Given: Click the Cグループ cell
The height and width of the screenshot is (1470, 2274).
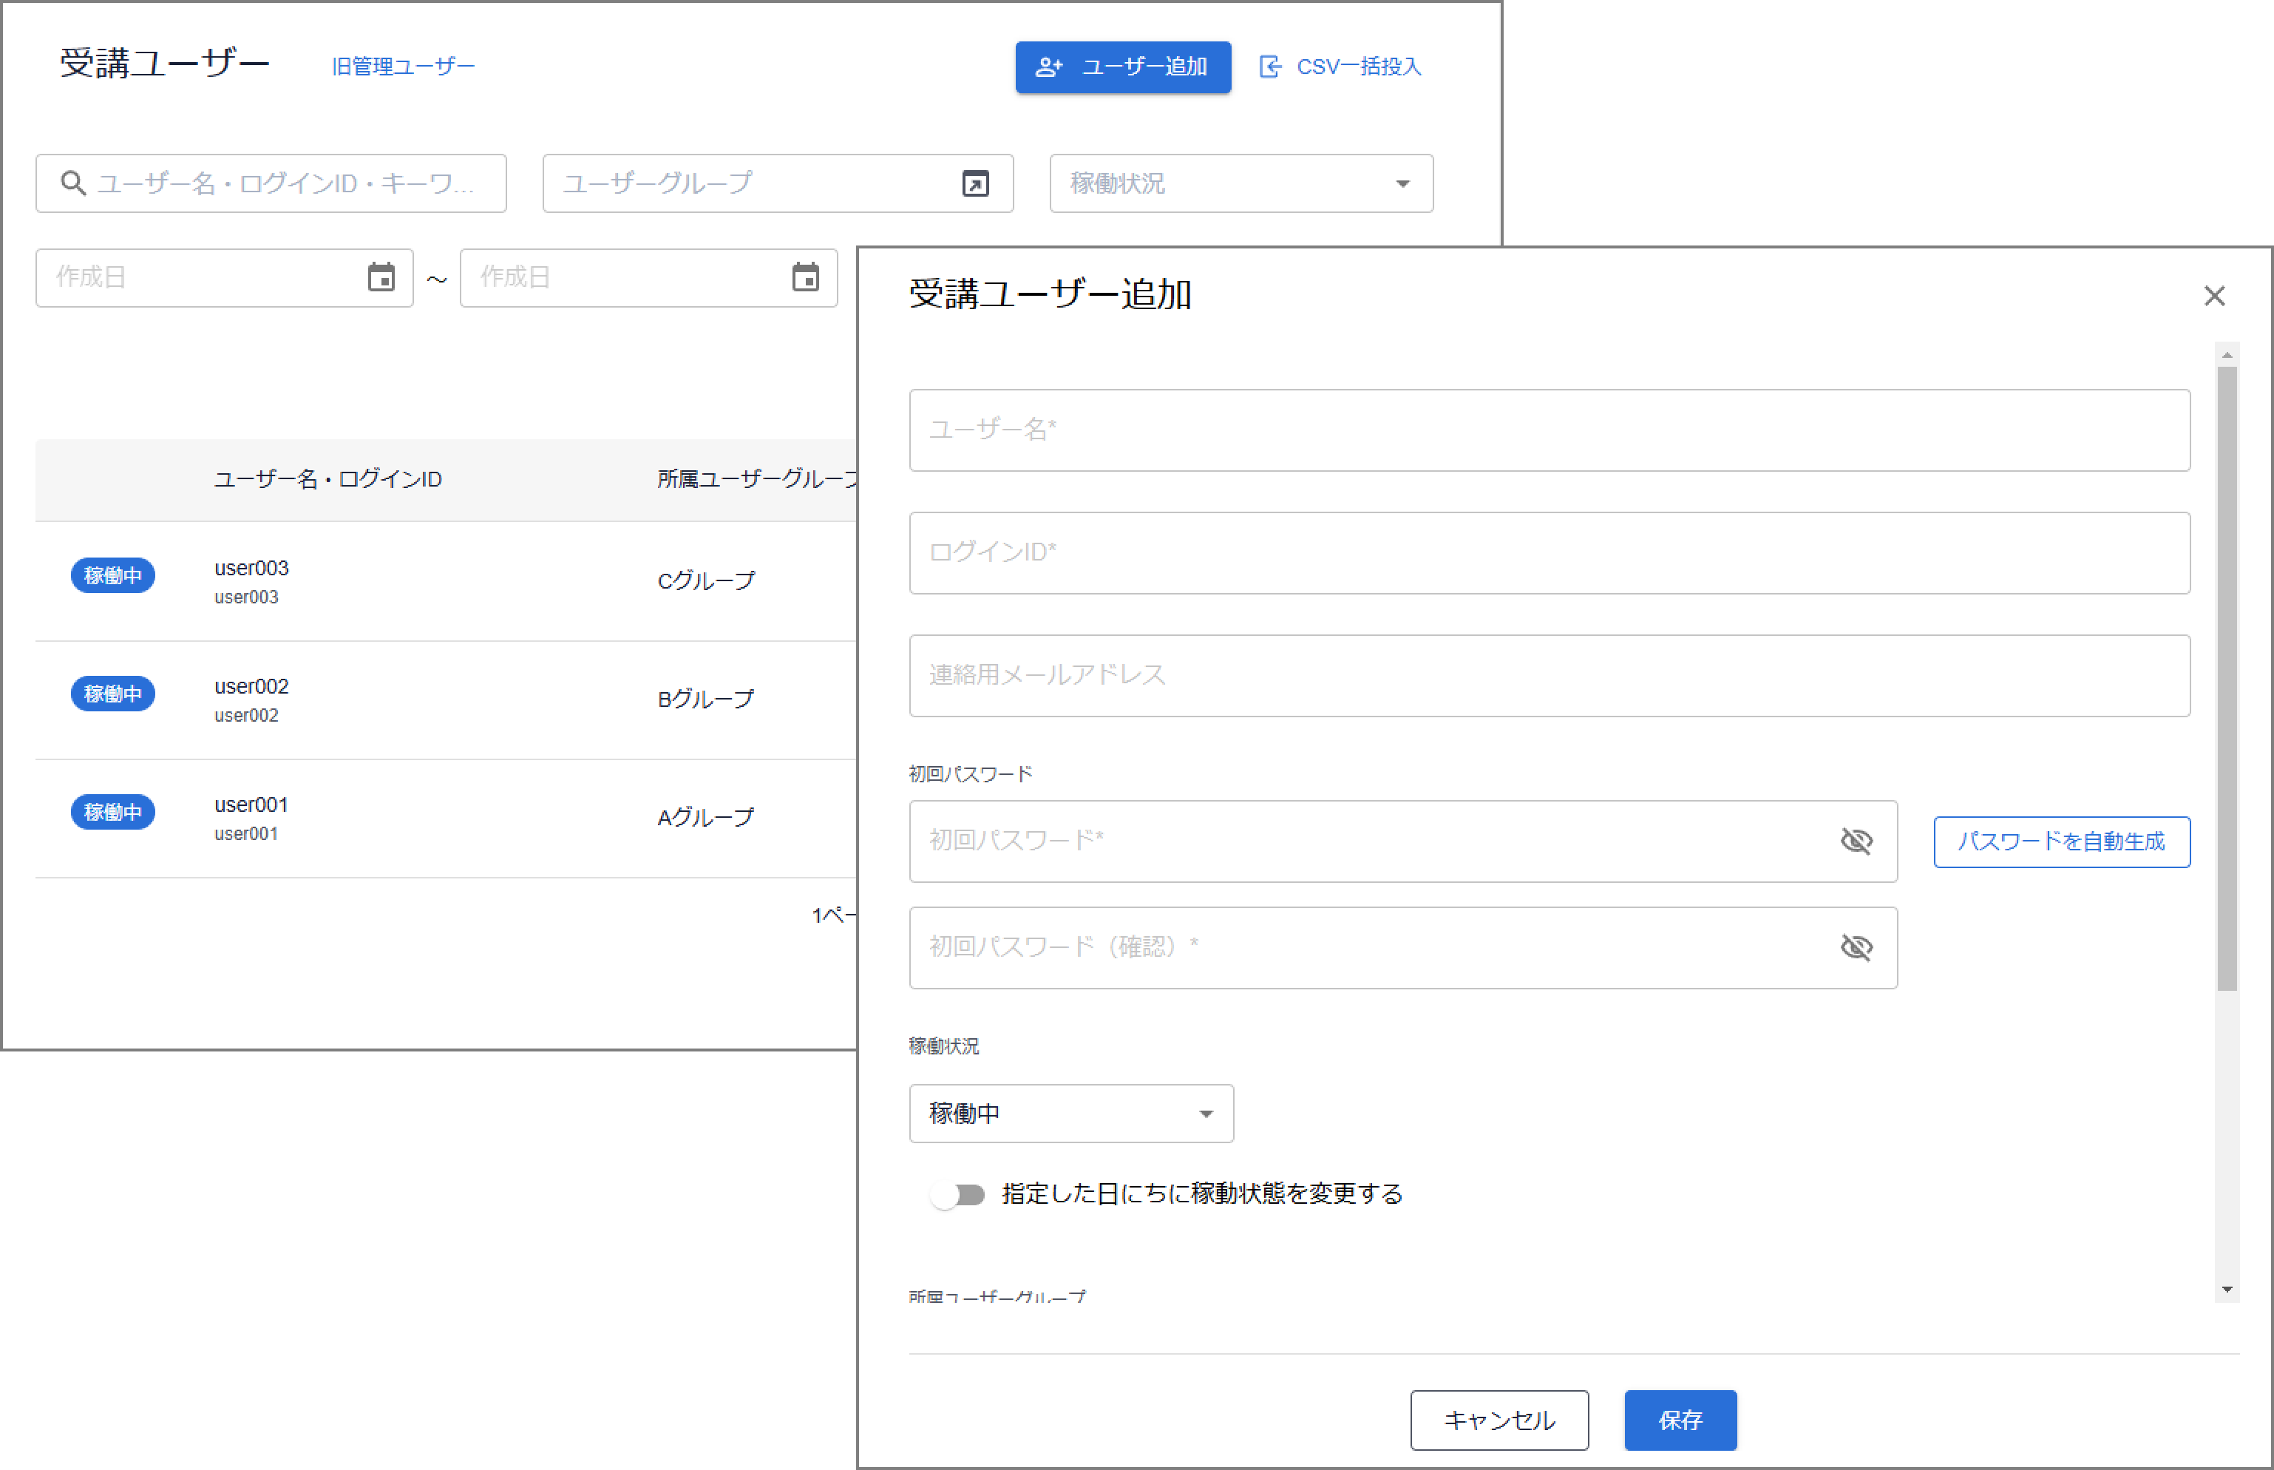Looking at the screenshot, I should point(706,580).
